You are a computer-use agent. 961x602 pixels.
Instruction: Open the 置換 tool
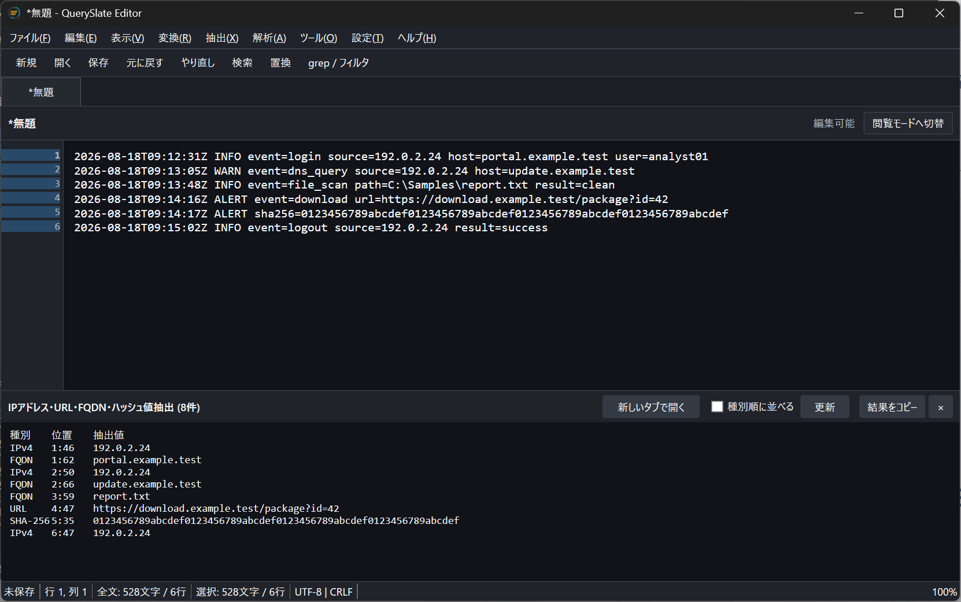coord(281,63)
